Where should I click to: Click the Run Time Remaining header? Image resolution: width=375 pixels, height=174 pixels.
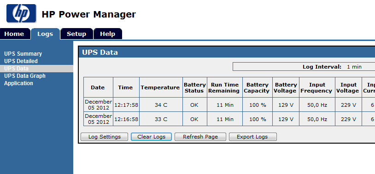[225, 87]
